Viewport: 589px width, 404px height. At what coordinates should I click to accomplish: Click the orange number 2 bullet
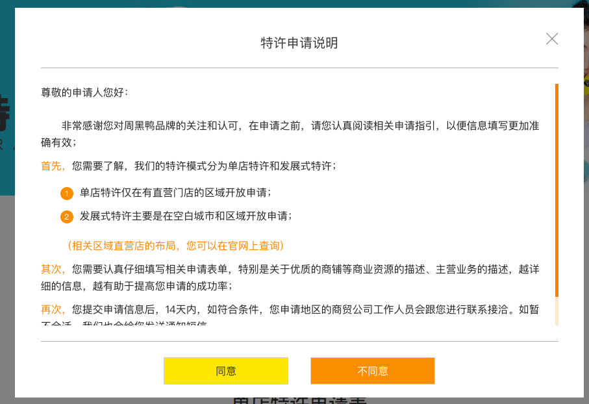67,217
